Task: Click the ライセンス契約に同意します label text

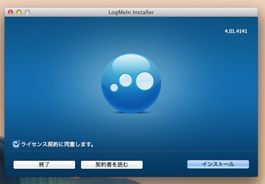Action: click(x=57, y=144)
